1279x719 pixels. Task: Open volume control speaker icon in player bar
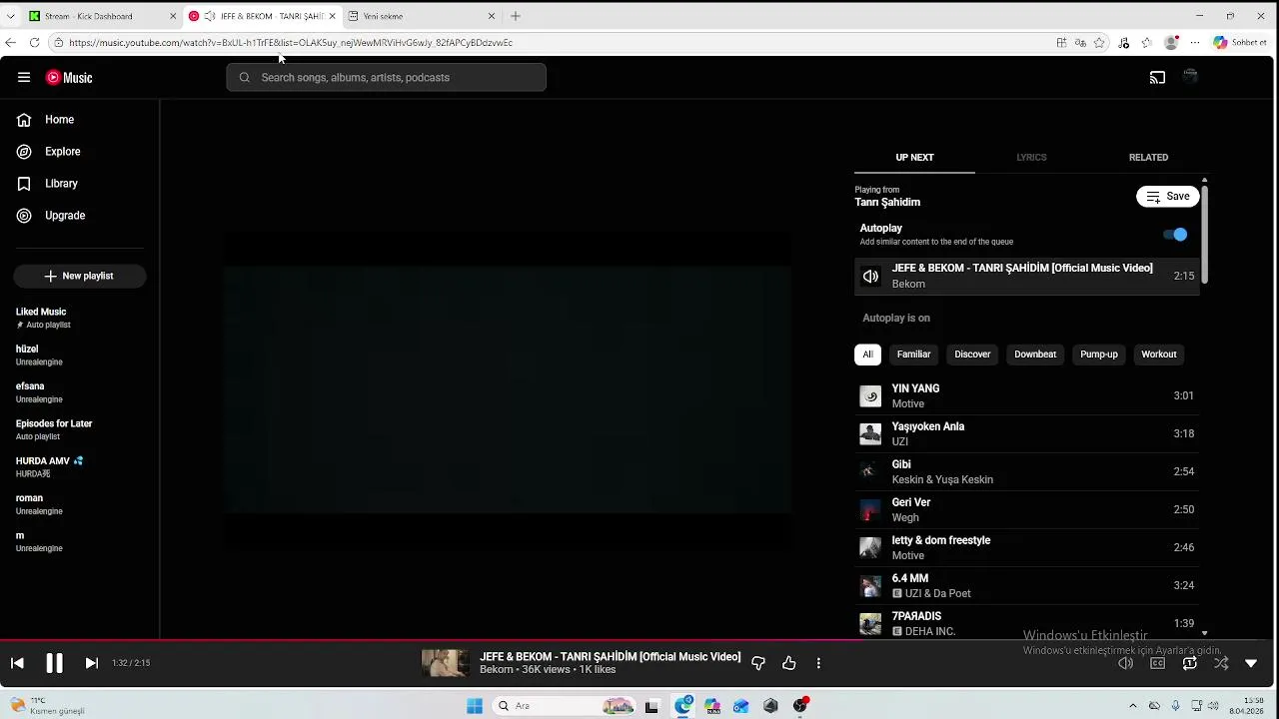(x=1126, y=663)
